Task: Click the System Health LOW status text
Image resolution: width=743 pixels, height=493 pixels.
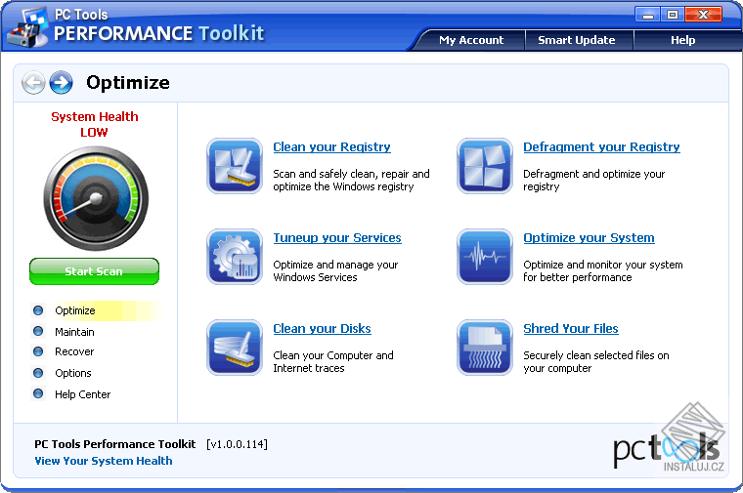Action: 94,124
